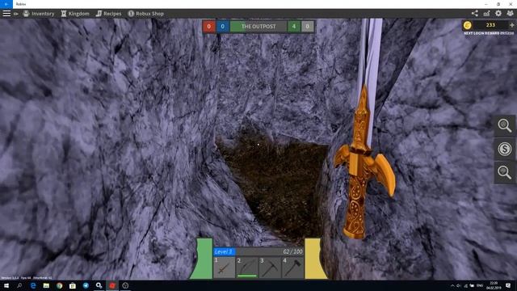Open the settings gear in the game bar
The image size is (517, 291).
pos(498,14)
